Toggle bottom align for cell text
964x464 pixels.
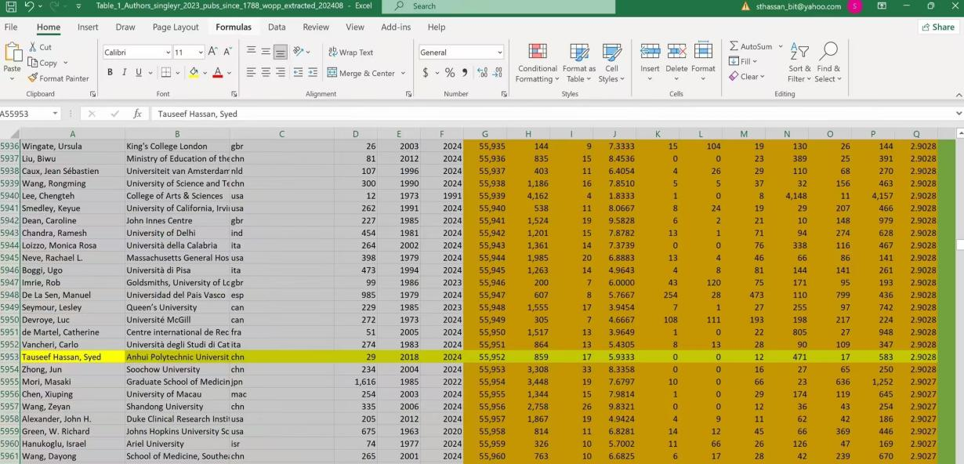coord(281,53)
